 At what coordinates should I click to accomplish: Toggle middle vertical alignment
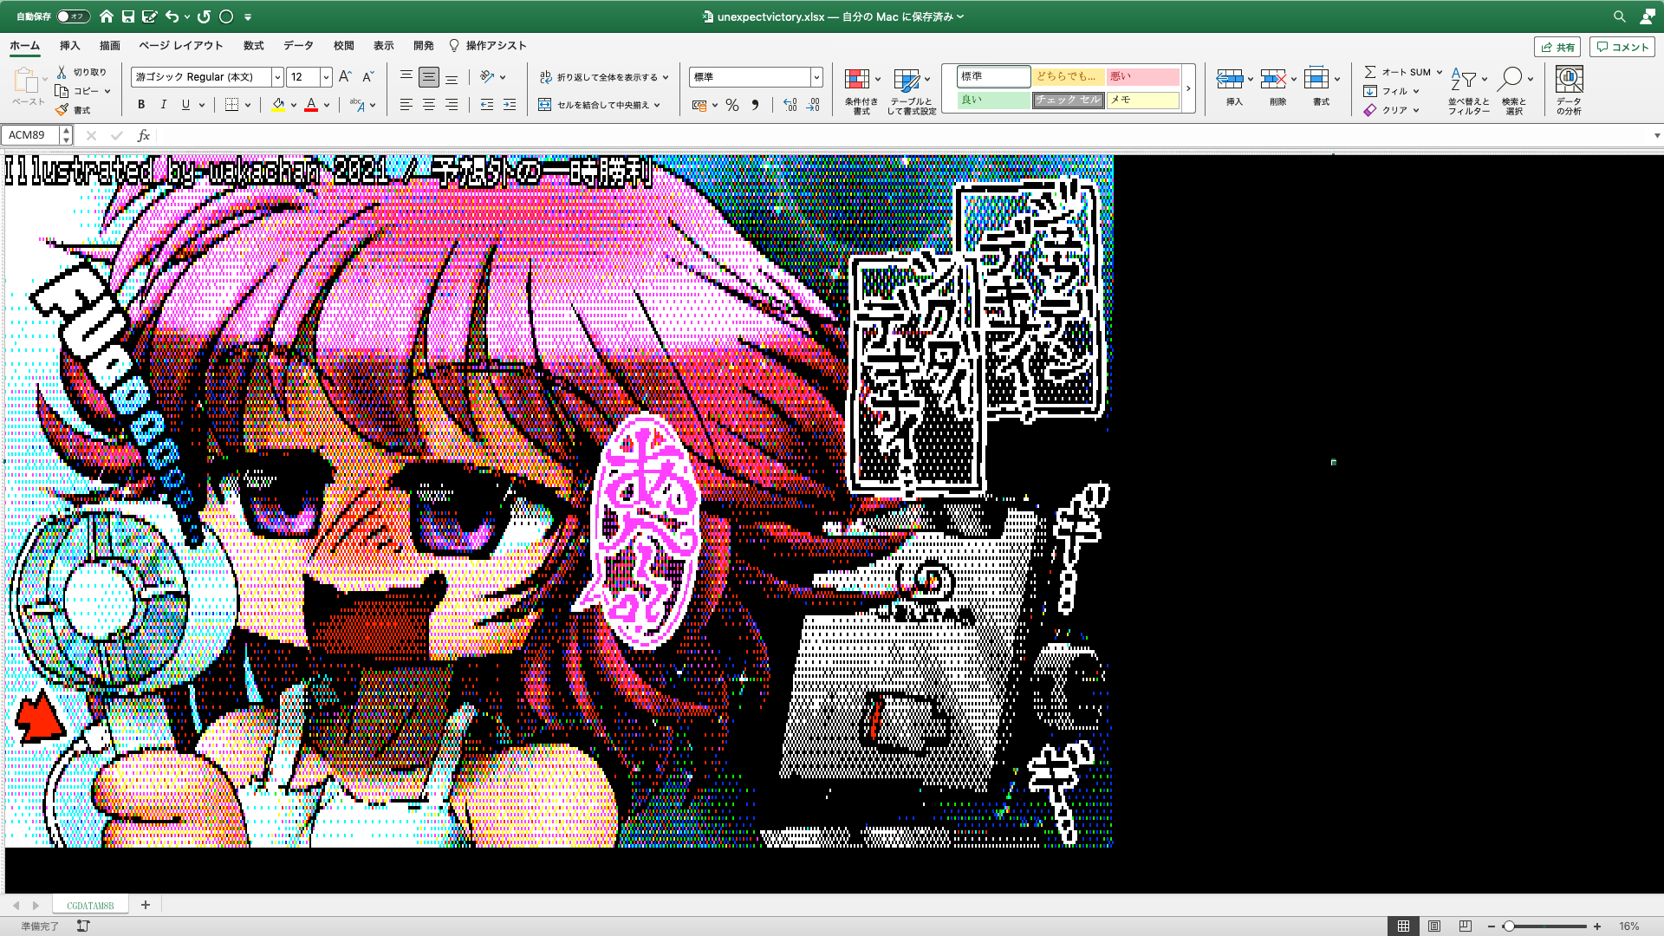tap(428, 77)
